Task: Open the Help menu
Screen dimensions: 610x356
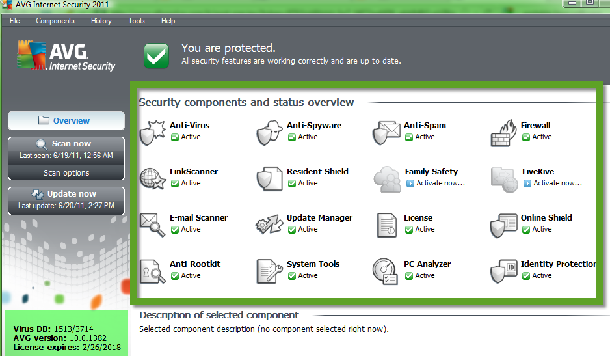Action: [x=168, y=21]
